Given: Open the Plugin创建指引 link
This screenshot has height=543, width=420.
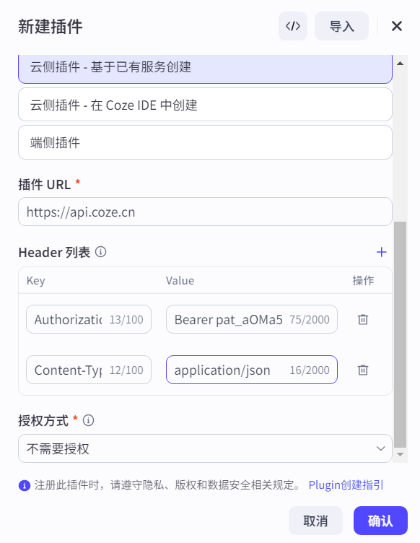Looking at the screenshot, I should (346, 485).
